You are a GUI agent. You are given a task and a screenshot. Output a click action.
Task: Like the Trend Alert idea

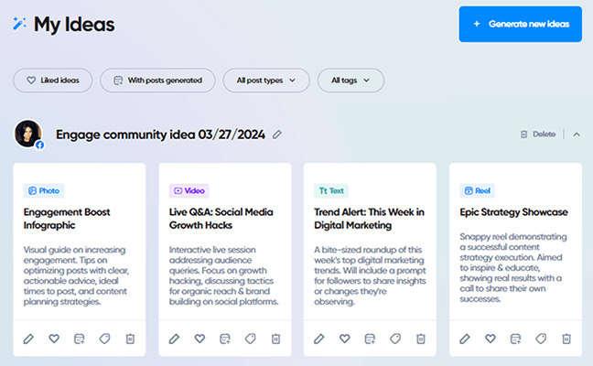tap(344, 339)
